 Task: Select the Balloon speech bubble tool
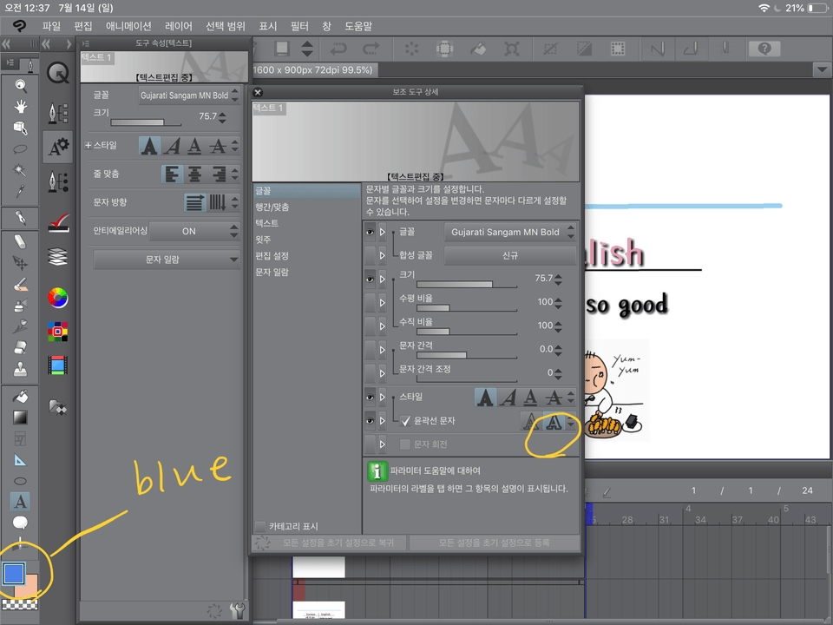coord(21,523)
